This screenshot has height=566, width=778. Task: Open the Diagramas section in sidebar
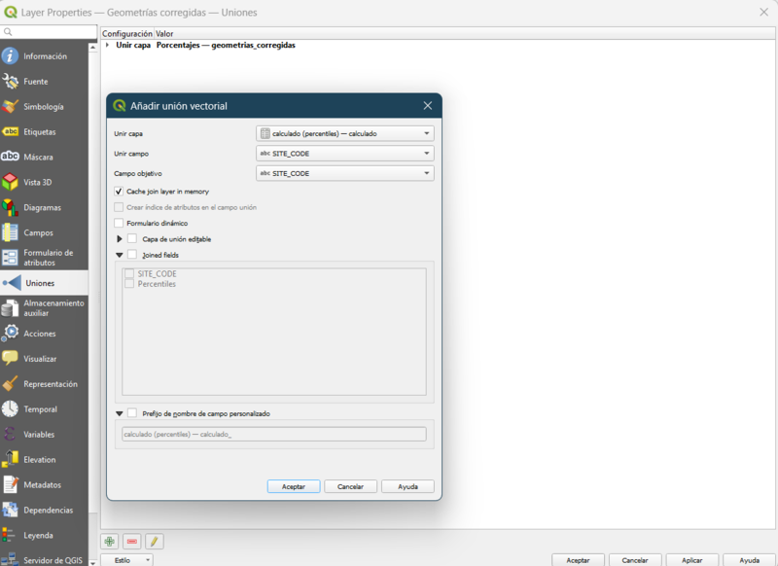click(x=42, y=208)
